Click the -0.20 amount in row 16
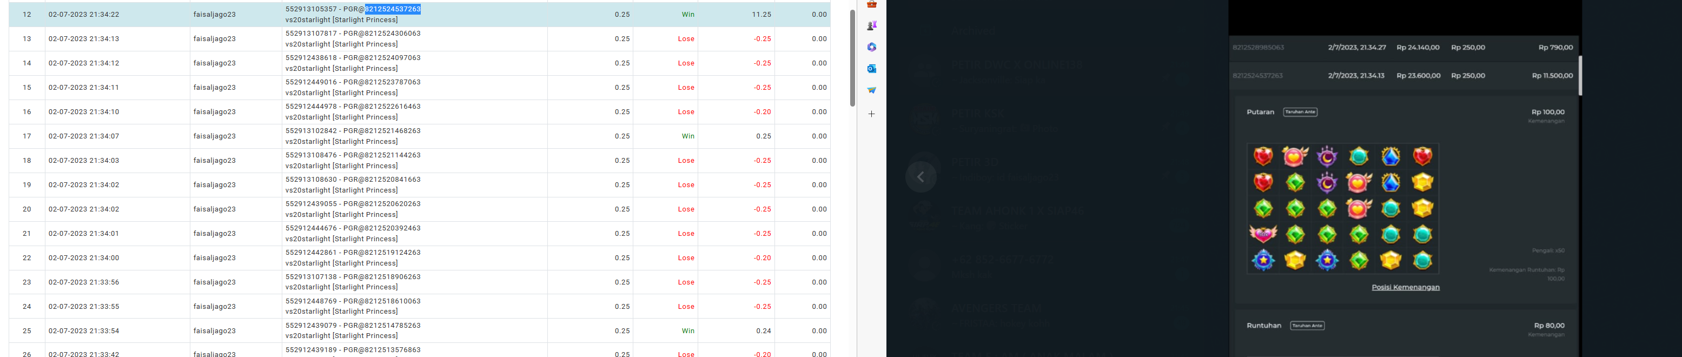1682x357 pixels. [762, 113]
